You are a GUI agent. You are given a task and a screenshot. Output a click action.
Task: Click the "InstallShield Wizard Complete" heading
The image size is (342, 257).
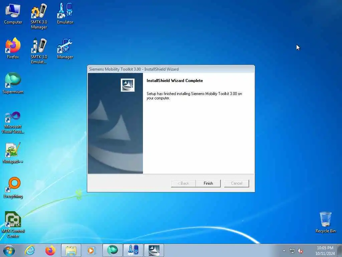click(x=175, y=81)
